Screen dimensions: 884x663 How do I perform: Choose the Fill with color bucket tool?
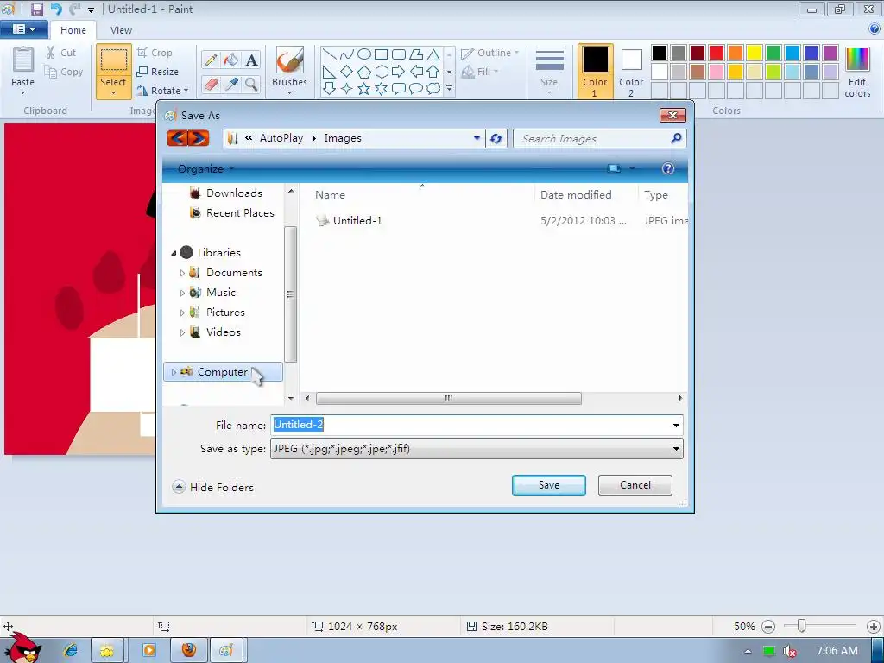tap(231, 60)
